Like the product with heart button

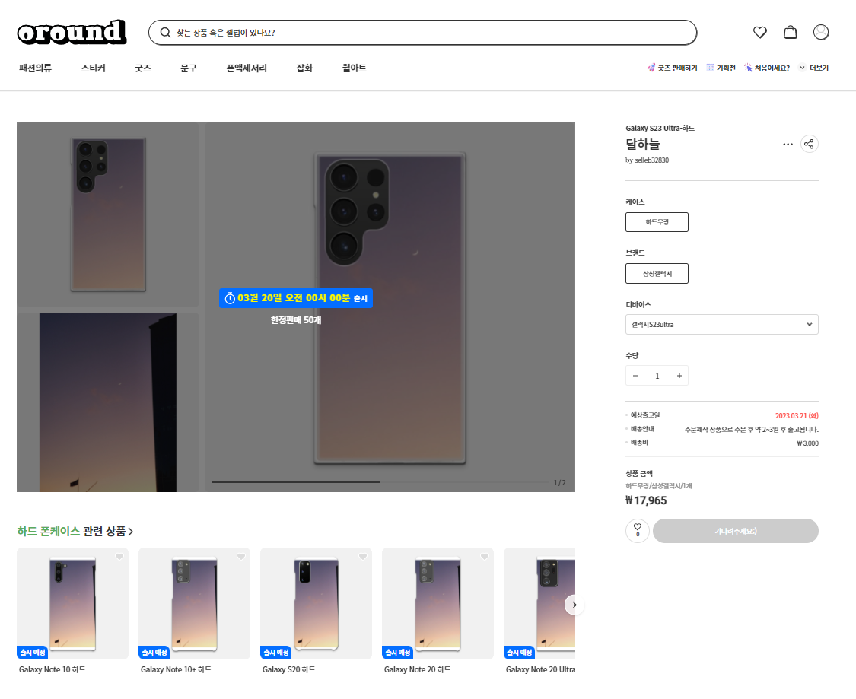pos(637,530)
